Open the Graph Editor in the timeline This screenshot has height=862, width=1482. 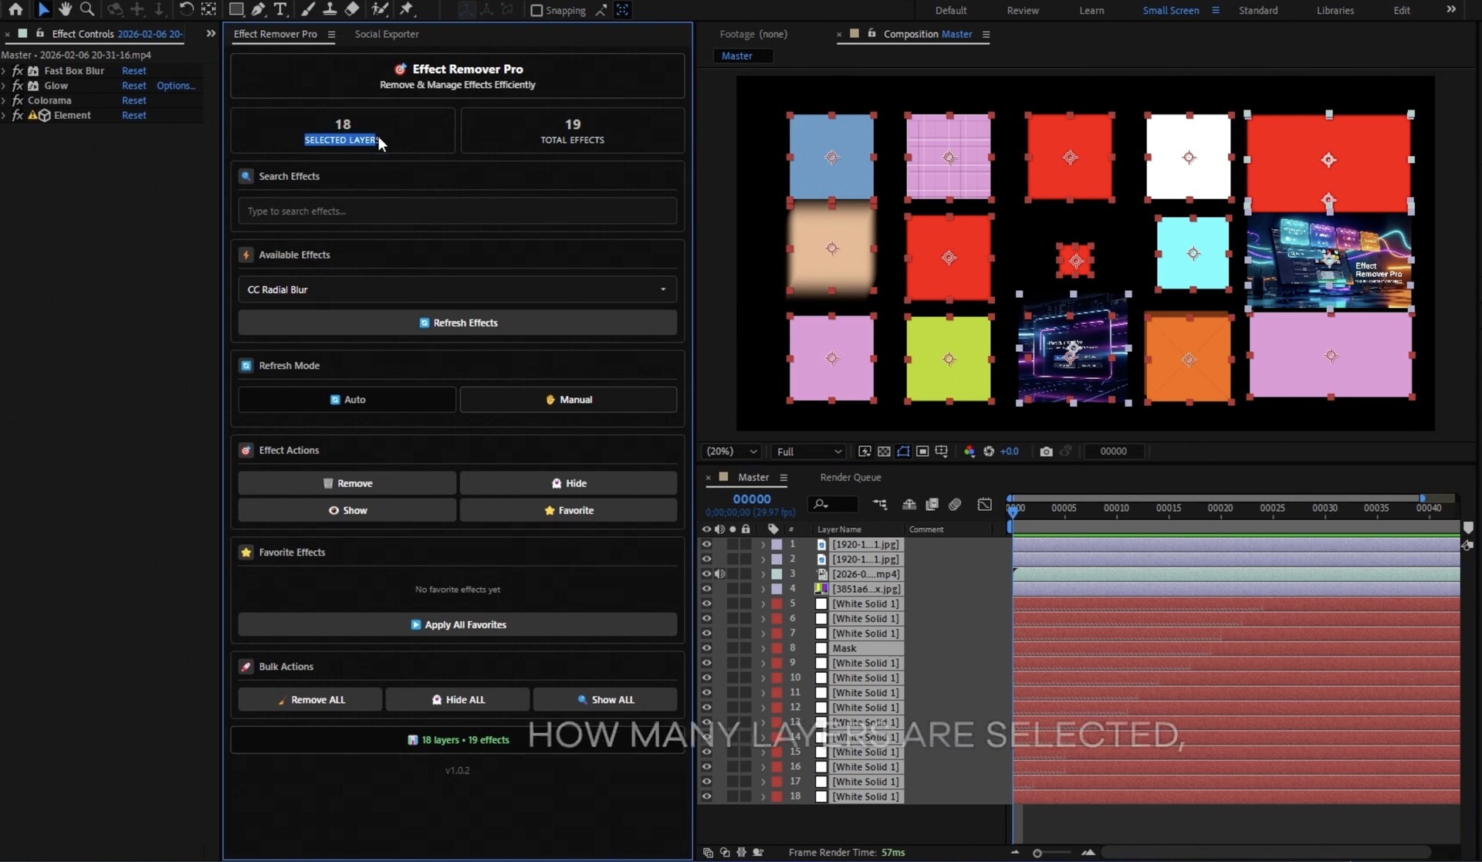(x=984, y=504)
